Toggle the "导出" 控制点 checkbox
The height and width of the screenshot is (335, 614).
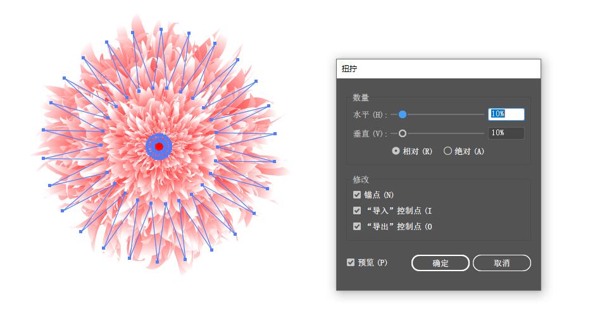[357, 226]
